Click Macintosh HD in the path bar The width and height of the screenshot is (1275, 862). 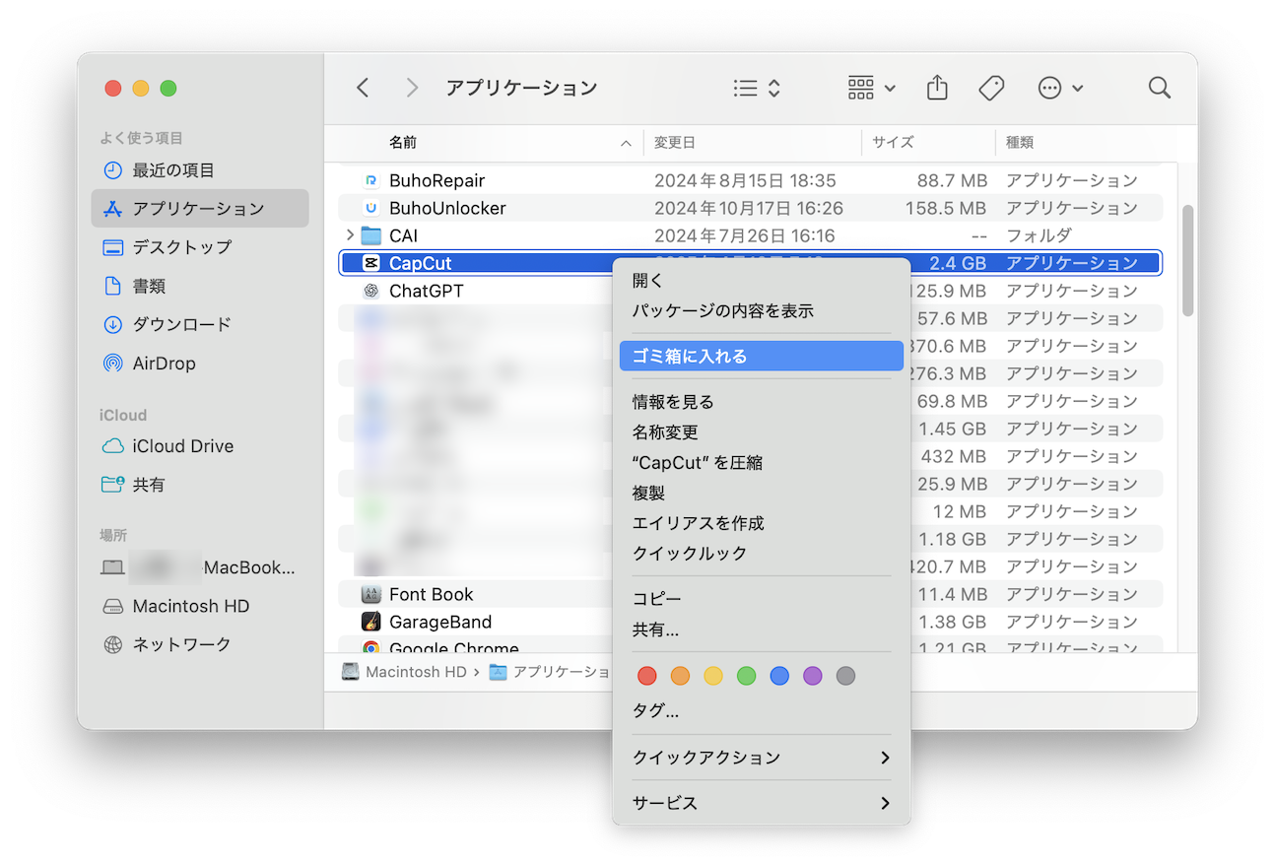pyautogui.click(x=404, y=672)
